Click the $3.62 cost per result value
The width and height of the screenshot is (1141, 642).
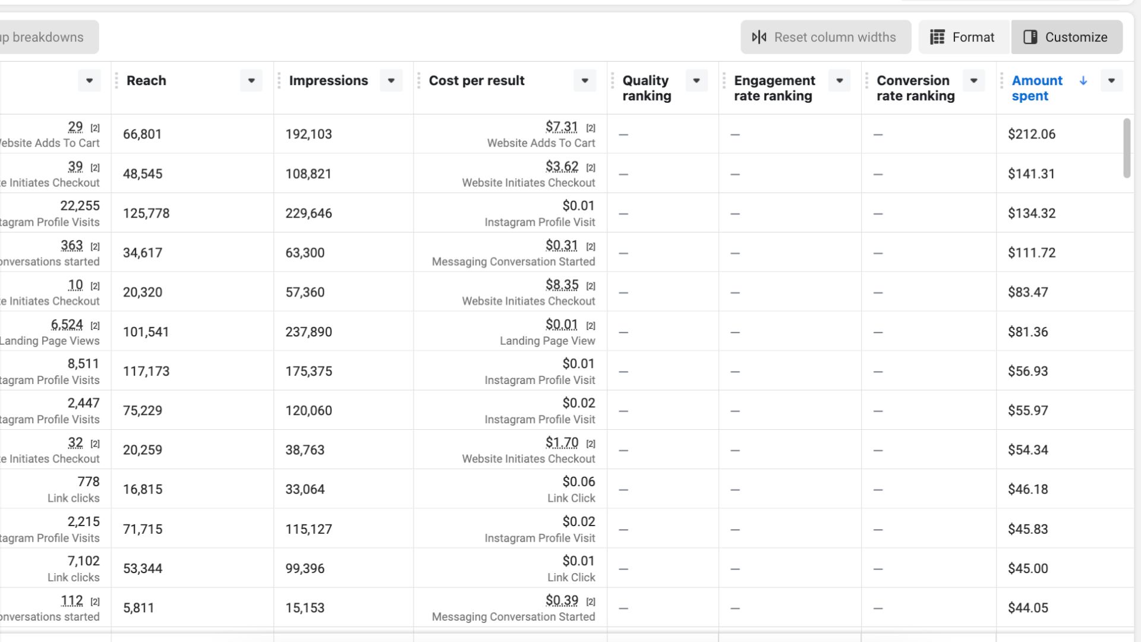tap(562, 166)
